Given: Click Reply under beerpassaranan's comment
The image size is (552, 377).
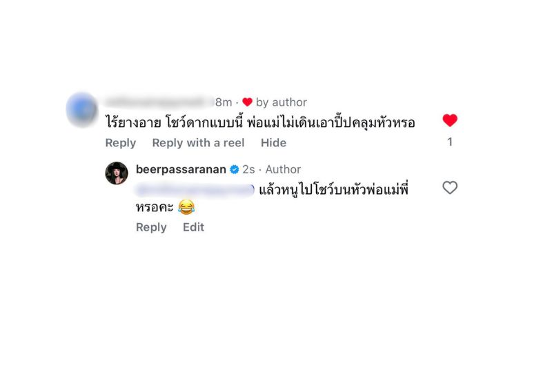Looking at the screenshot, I should [151, 227].
